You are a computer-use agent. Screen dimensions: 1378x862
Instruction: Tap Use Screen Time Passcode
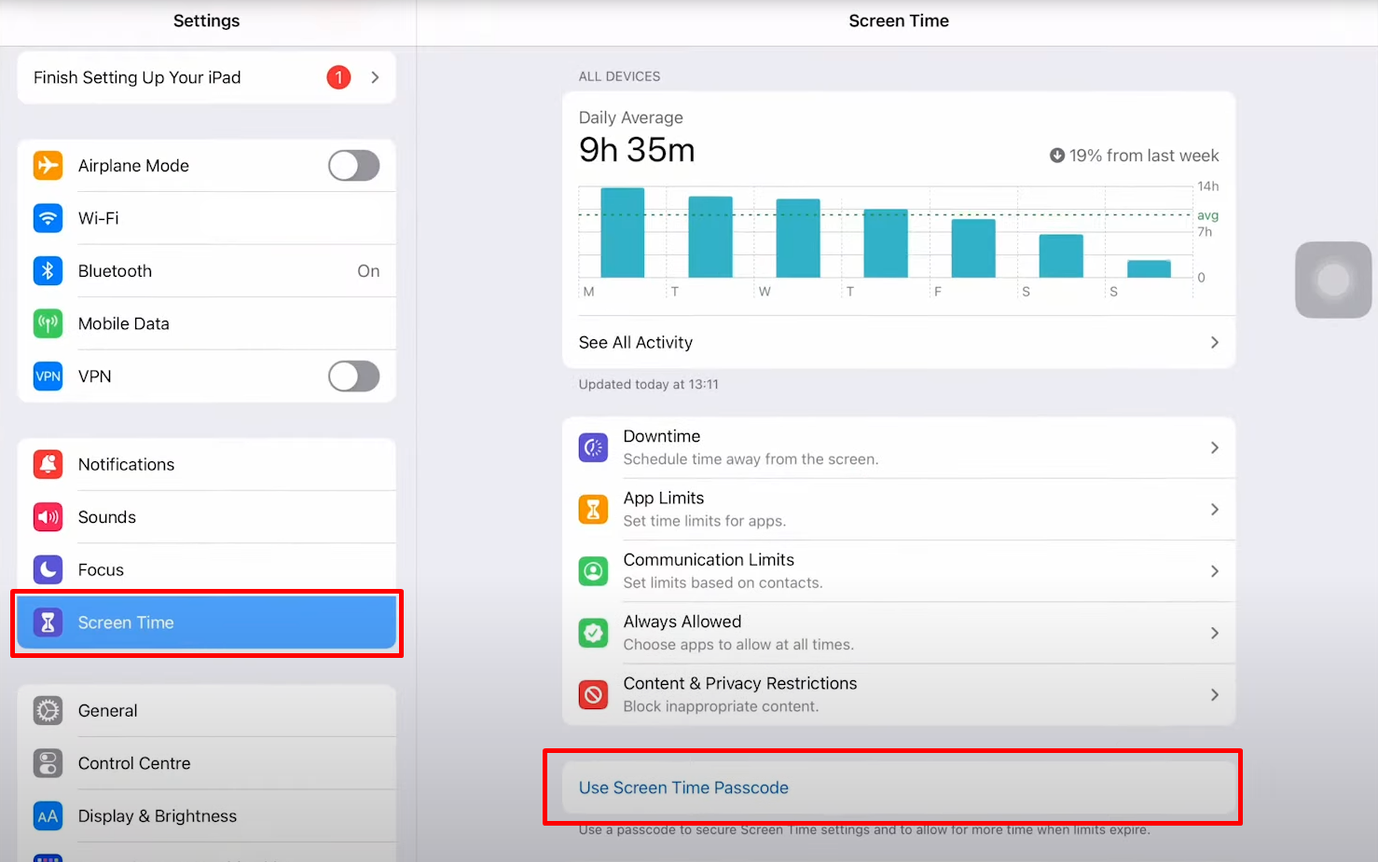point(683,788)
